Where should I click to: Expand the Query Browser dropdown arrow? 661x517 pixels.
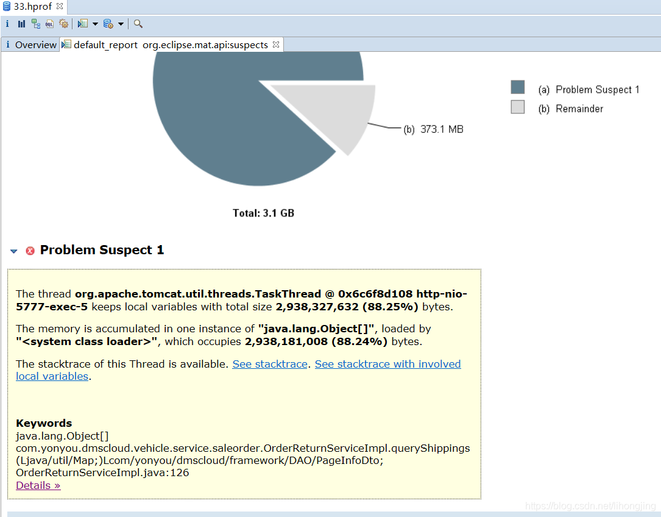click(x=121, y=24)
